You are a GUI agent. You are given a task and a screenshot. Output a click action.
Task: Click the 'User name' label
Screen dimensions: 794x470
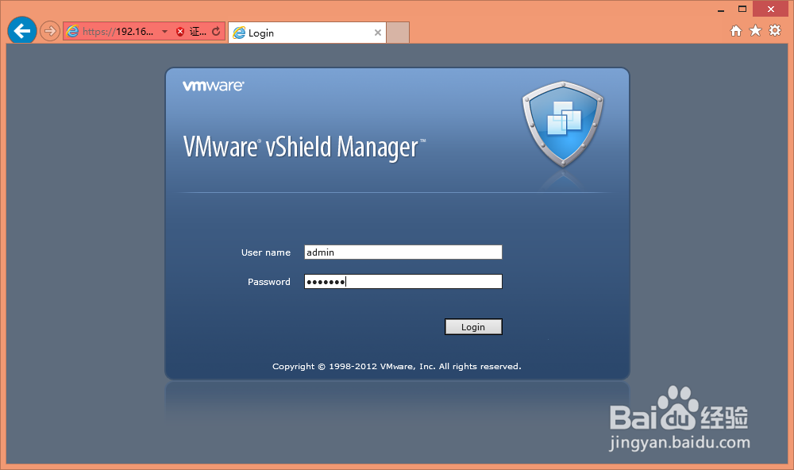266,252
